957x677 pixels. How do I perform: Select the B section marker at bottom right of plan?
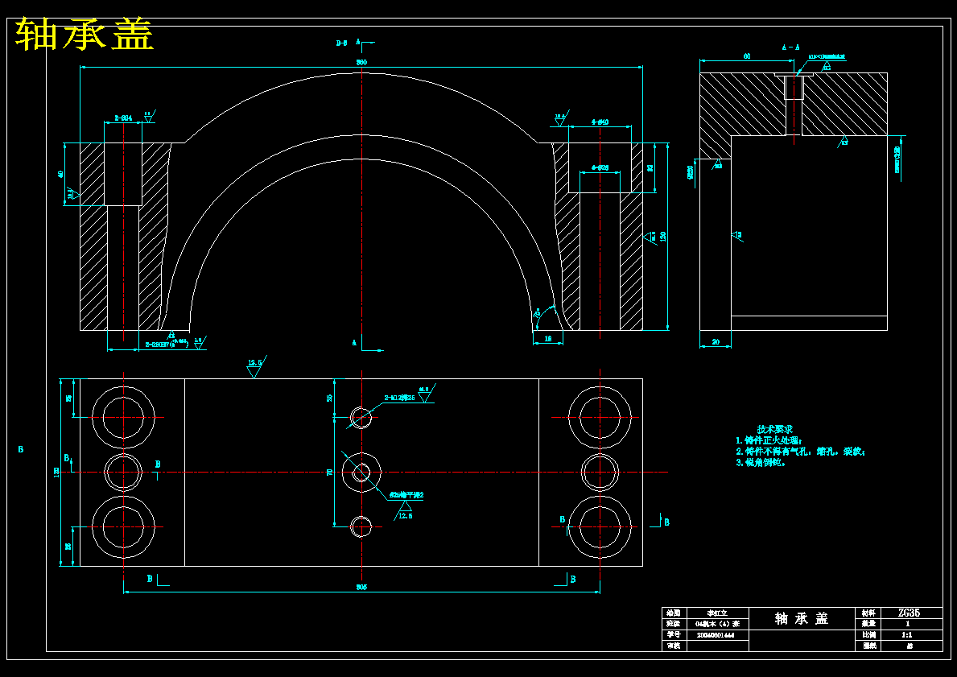pos(572,580)
